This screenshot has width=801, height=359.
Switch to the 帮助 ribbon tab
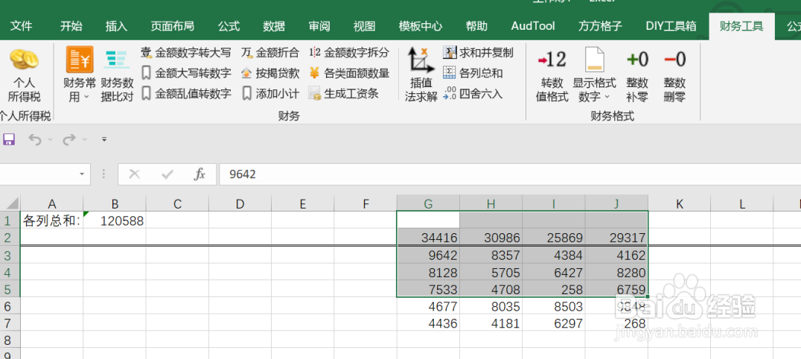476,26
